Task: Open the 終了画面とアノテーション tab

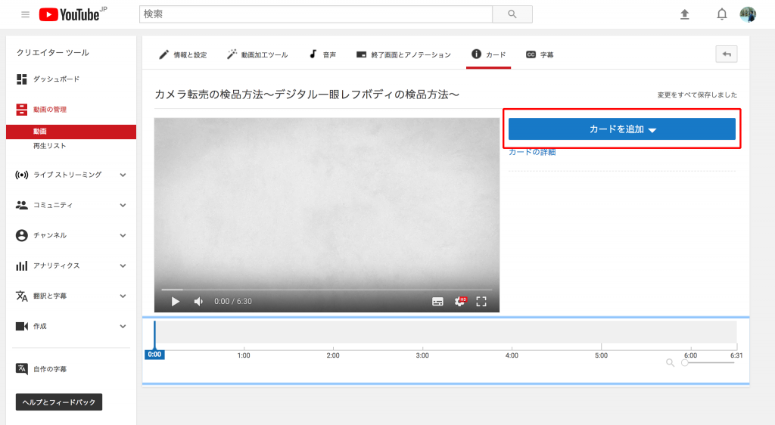Action: (x=403, y=54)
